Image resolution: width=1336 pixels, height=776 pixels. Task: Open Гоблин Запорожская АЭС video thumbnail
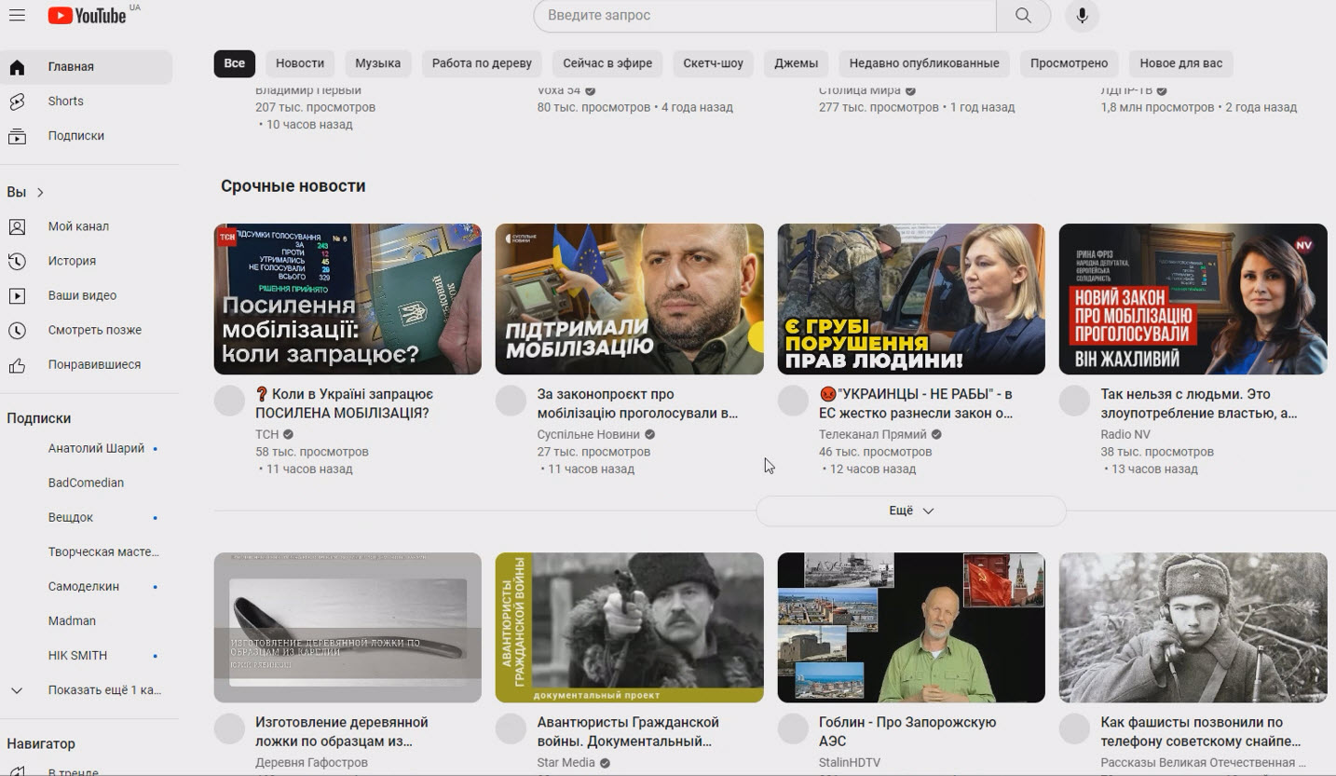(911, 628)
